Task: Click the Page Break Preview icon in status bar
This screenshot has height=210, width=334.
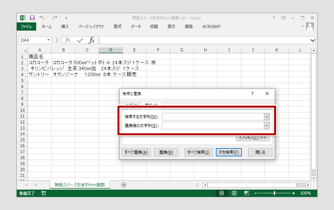Action: tap(246, 193)
